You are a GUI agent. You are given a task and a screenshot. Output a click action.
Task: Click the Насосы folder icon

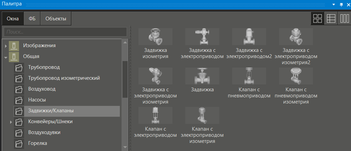coord(19,100)
